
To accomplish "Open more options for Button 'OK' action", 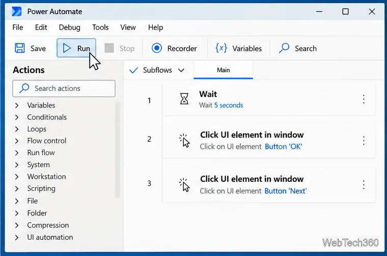I will tap(364, 141).
